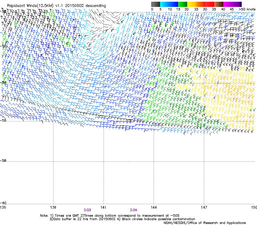
Task: Click the 'Times are GMT' note line
Action: click(x=110, y=216)
